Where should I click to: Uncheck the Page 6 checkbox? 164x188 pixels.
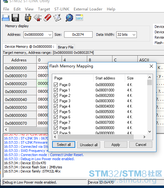coord(56,117)
